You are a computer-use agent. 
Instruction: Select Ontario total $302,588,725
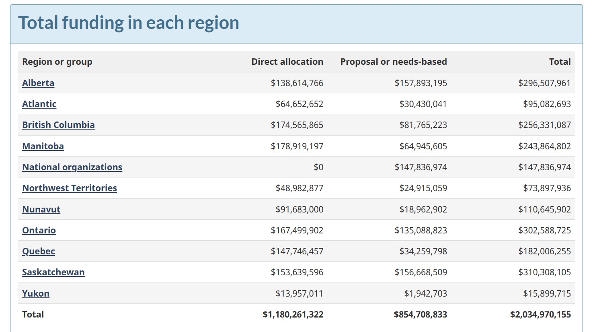(544, 230)
